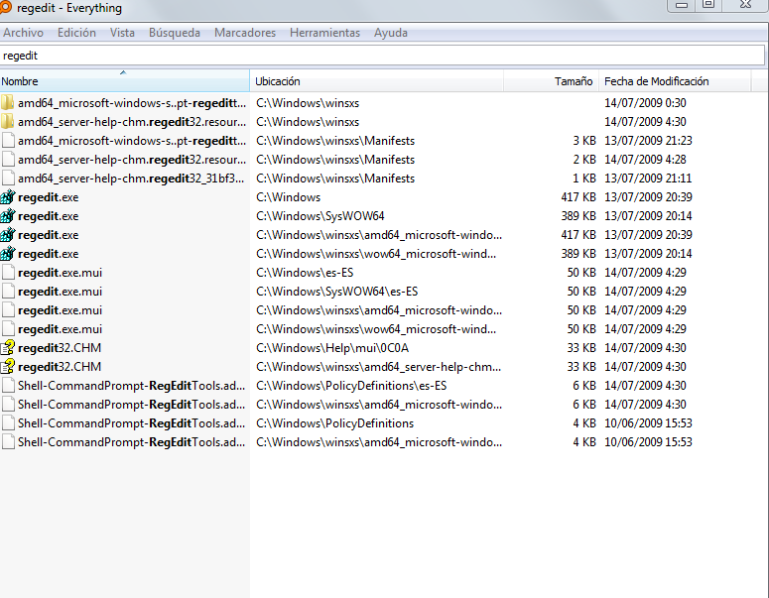
Task: Click file icon of regedit32_31bf3 manifest row
Action: point(8,178)
